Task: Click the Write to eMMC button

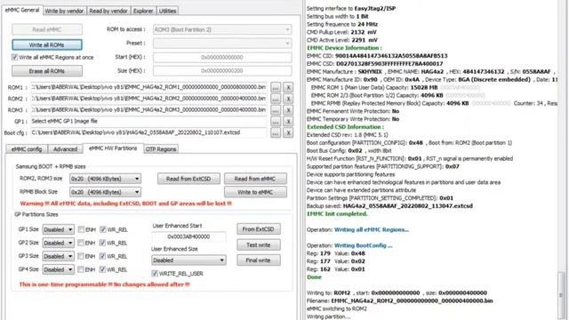Action: 255,192
